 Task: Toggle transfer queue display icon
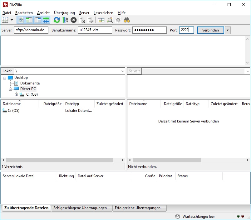click(x=46, y=20)
